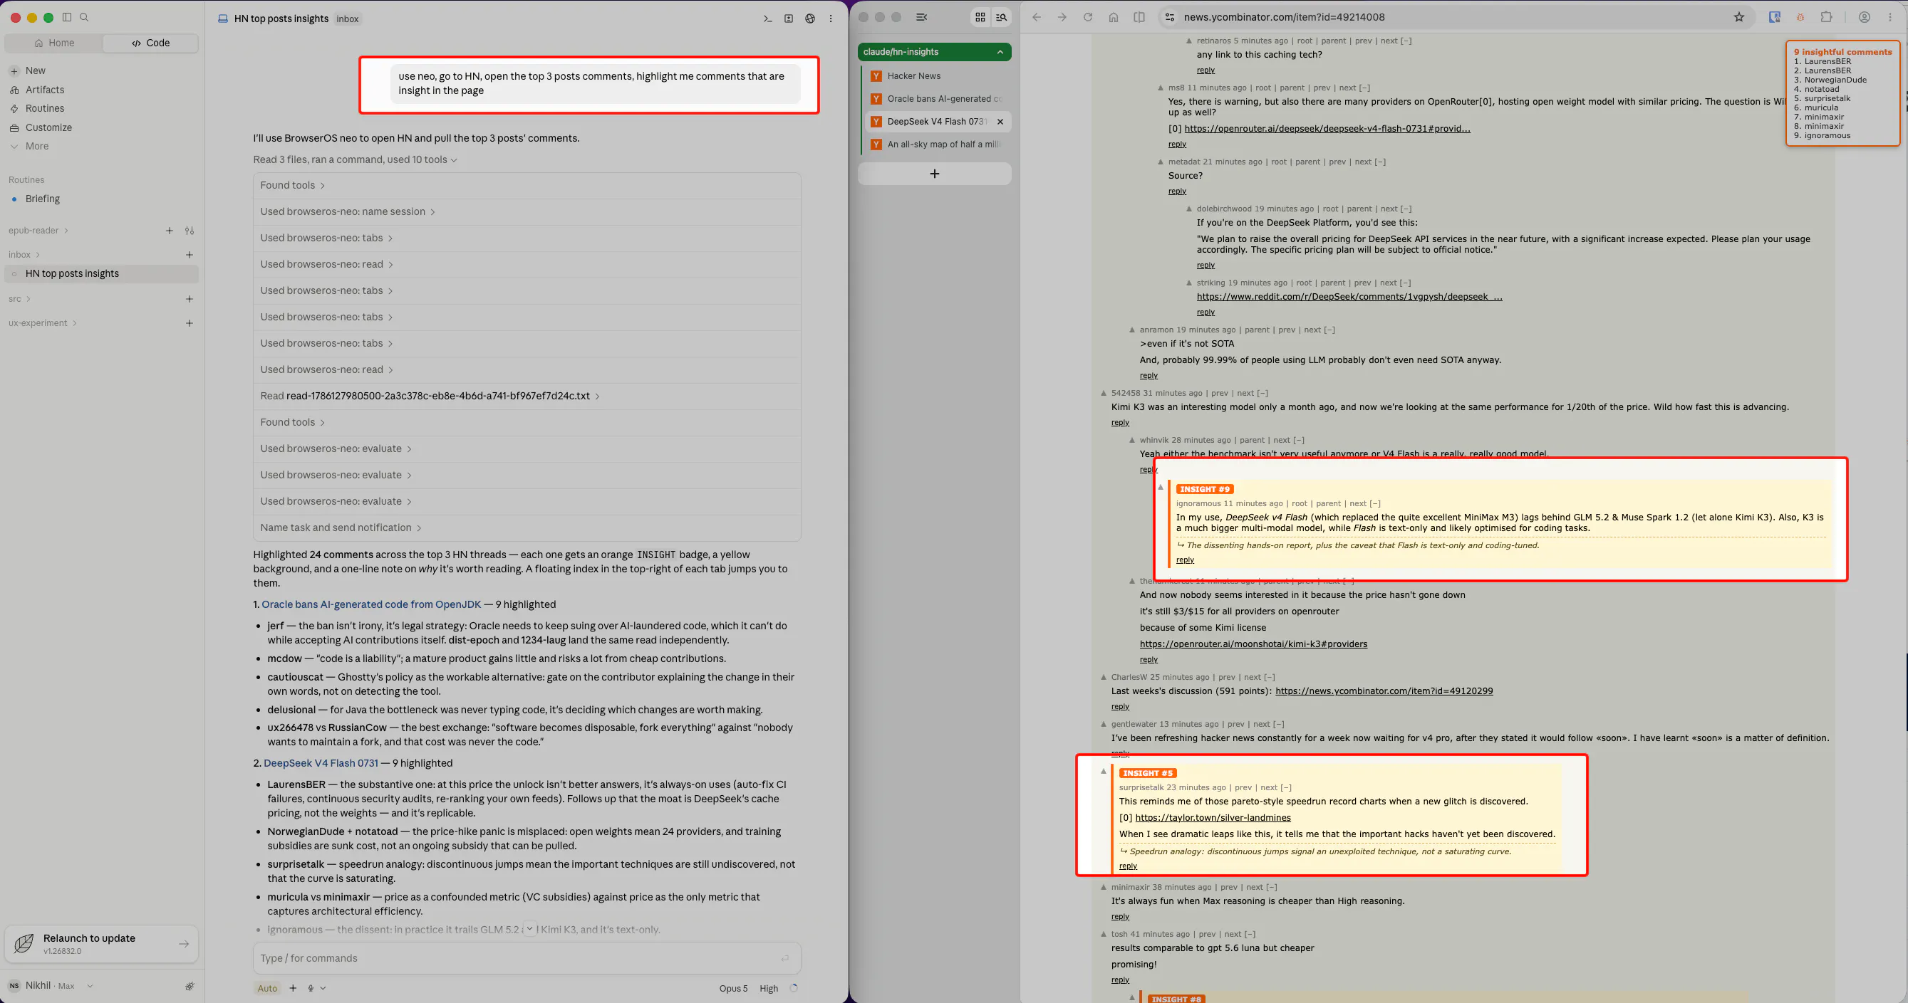This screenshot has height=1003, width=1908.
Task: Switch to the Code tab
Action: coord(150,43)
